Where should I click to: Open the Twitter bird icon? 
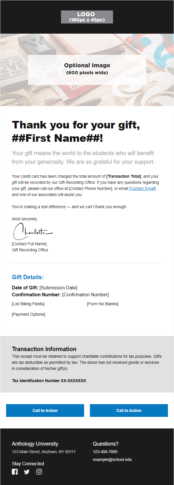click(x=27, y=472)
